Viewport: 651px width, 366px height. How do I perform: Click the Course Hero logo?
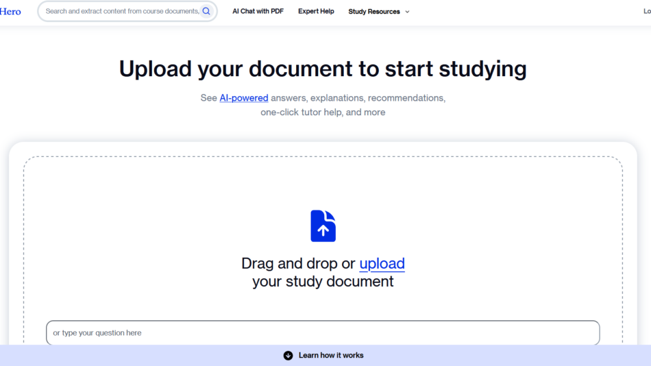(x=10, y=12)
